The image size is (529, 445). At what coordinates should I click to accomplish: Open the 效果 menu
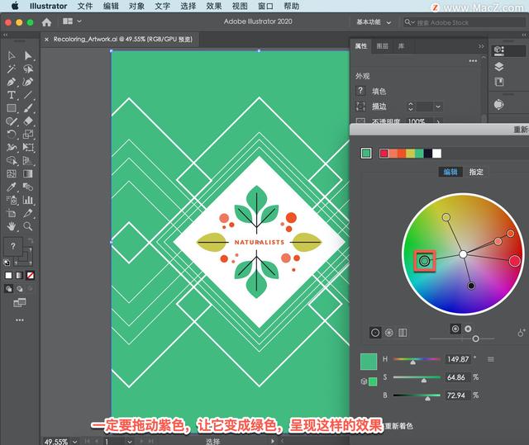pos(214,6)
